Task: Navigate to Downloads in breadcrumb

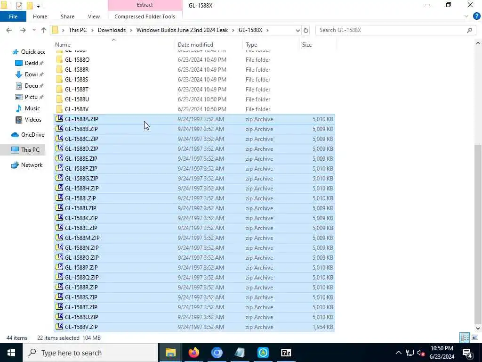Action: [x=112, y=30]
